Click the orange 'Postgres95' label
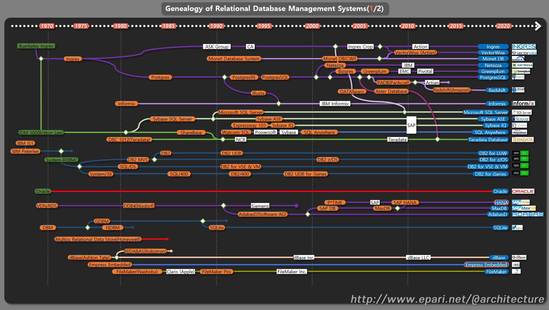This screenshot has height=310, width=549. point(244,77)
